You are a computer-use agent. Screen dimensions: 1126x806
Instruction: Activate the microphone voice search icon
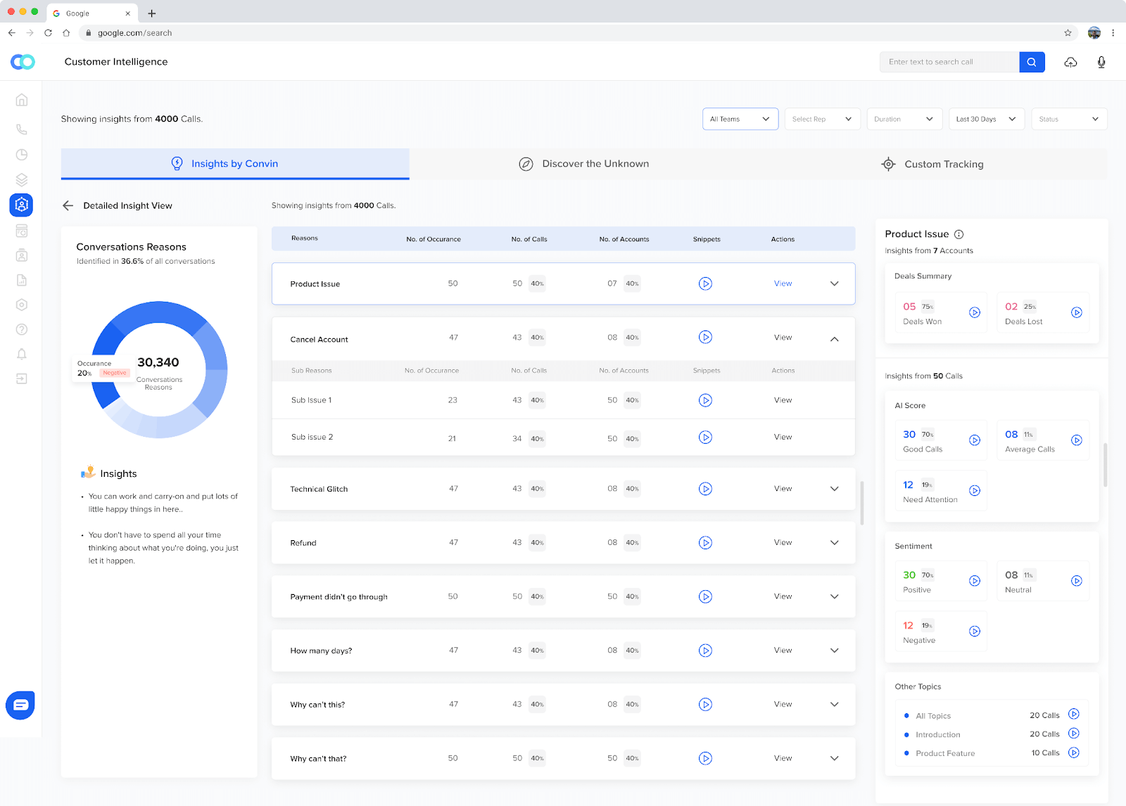point(1101,62)
